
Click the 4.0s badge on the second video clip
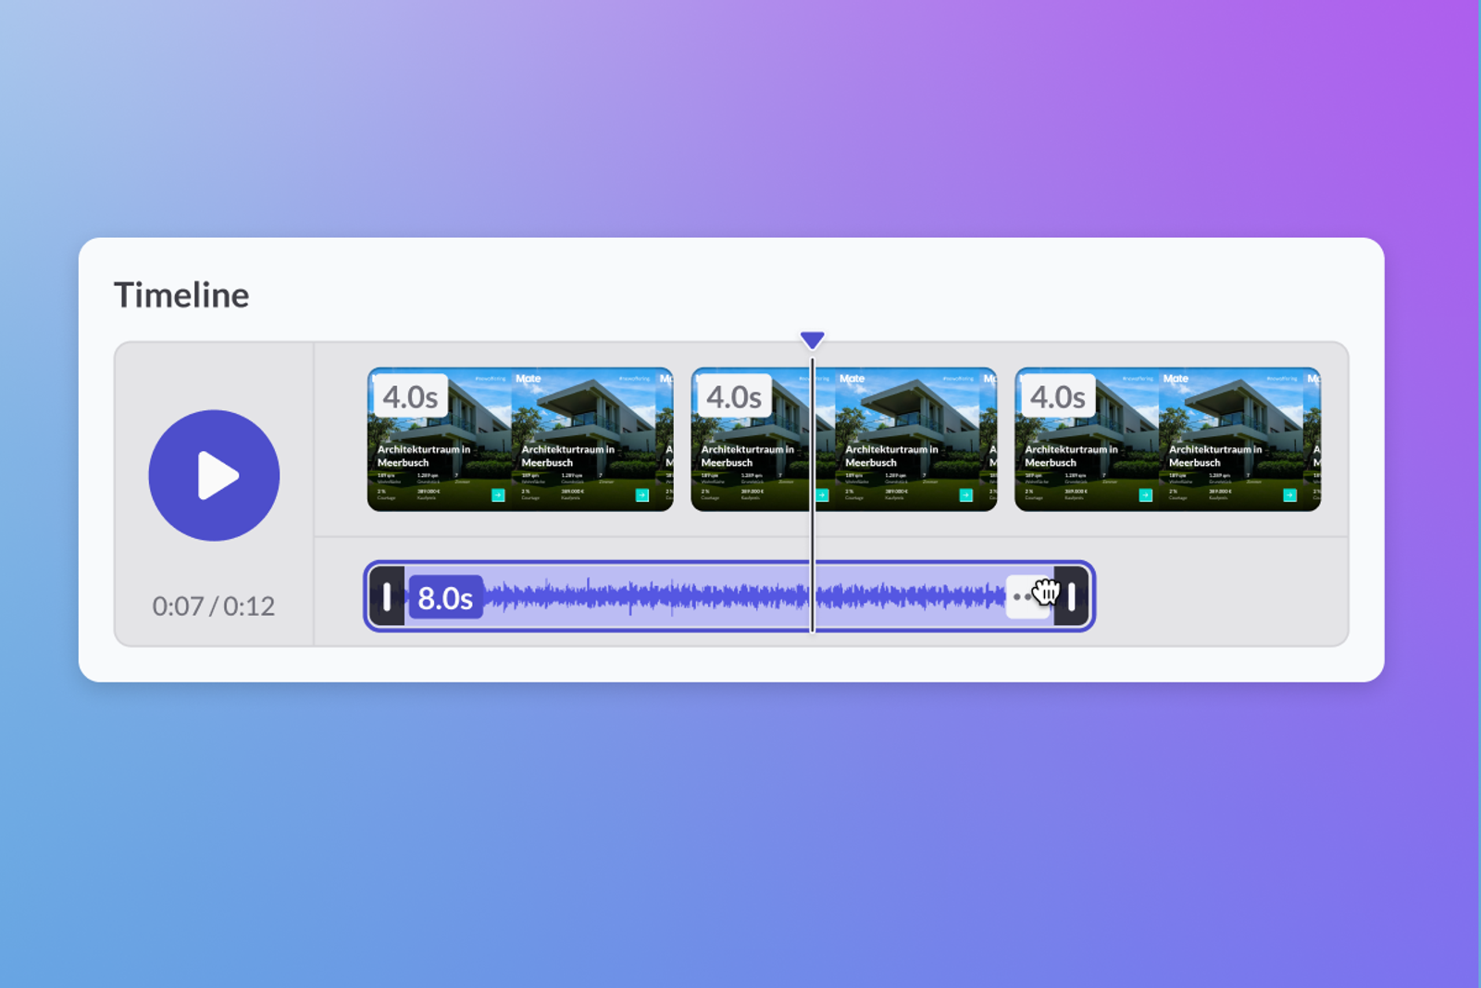click(x=734, y=396)
